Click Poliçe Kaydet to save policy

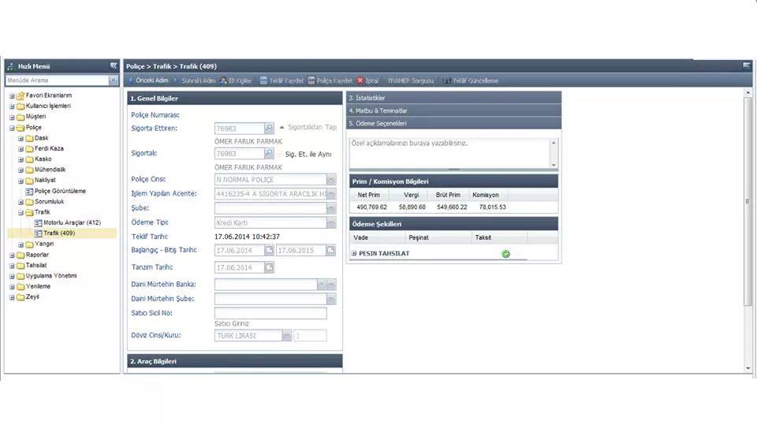(x=330, y=80)
